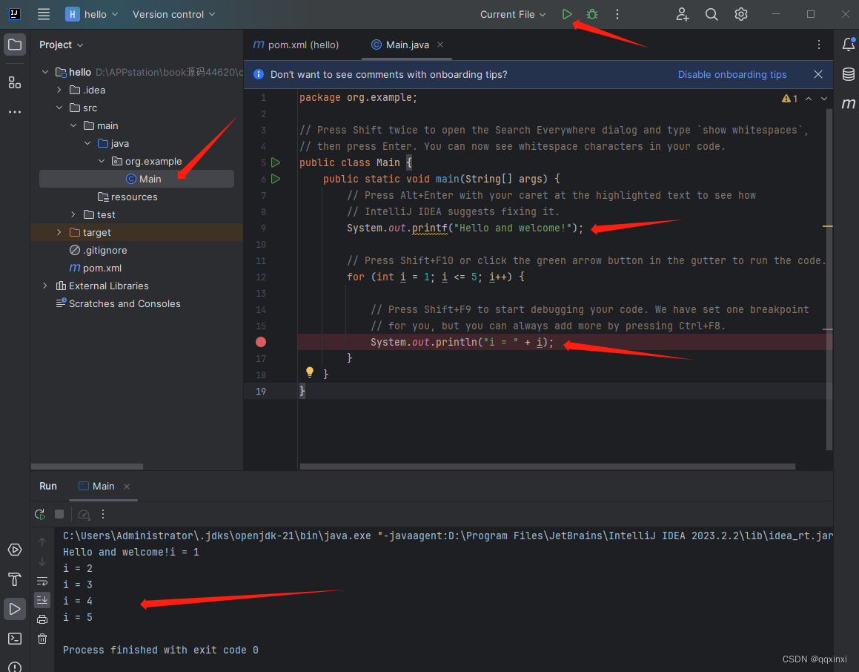Click the green Run button in the top toolbar
The height and width of the screenshot is (672, 859).
tap(567, 14)
